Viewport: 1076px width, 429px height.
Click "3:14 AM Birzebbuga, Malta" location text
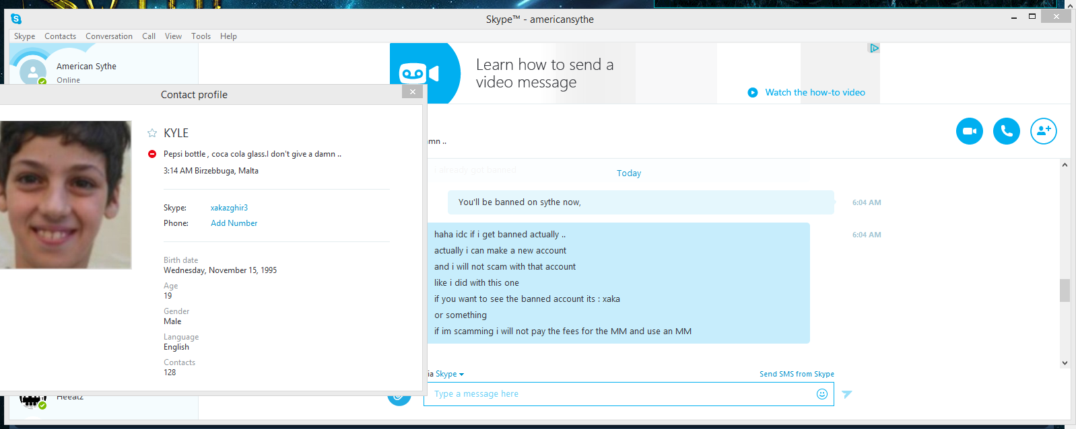click(211, 171)
